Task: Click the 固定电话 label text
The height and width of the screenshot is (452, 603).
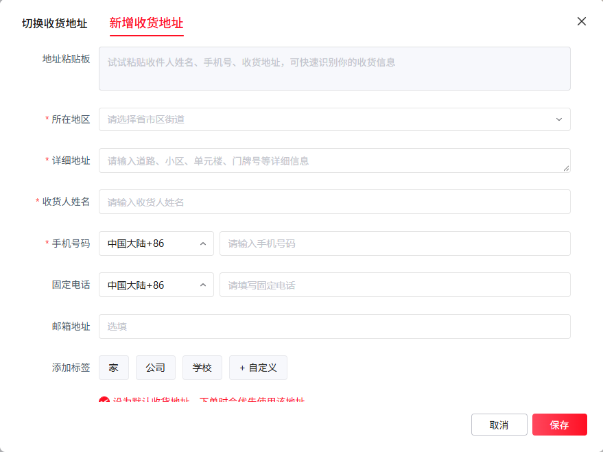Action: [71, 285]
